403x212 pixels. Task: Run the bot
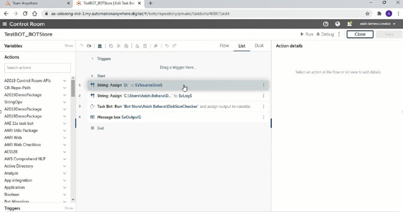coord(307,34)
